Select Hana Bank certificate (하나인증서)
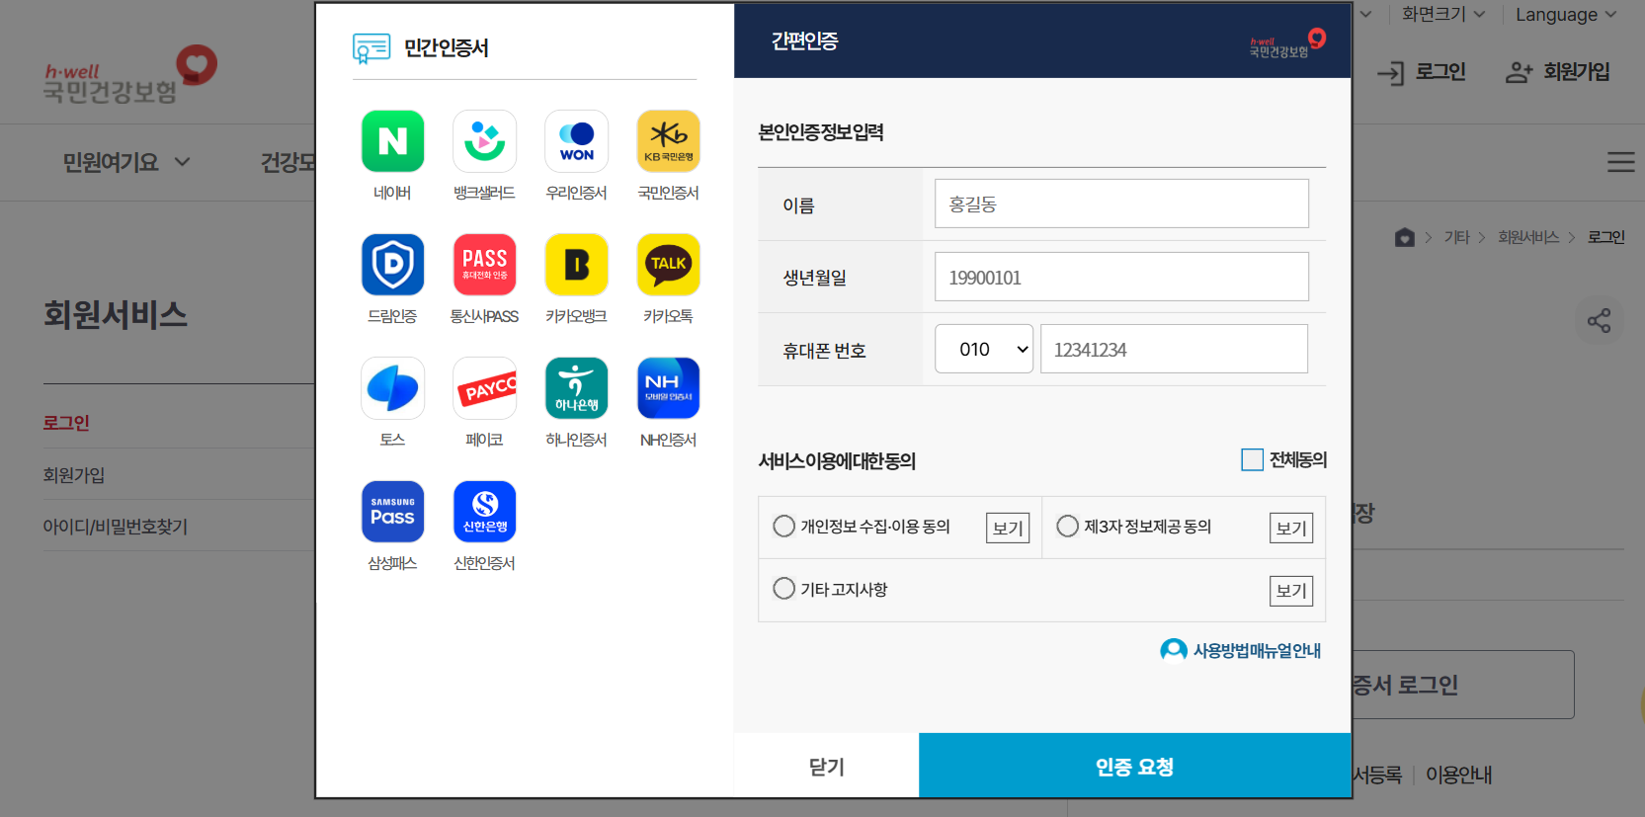This screenshot has height=817, width=1645. pos(576,388)
